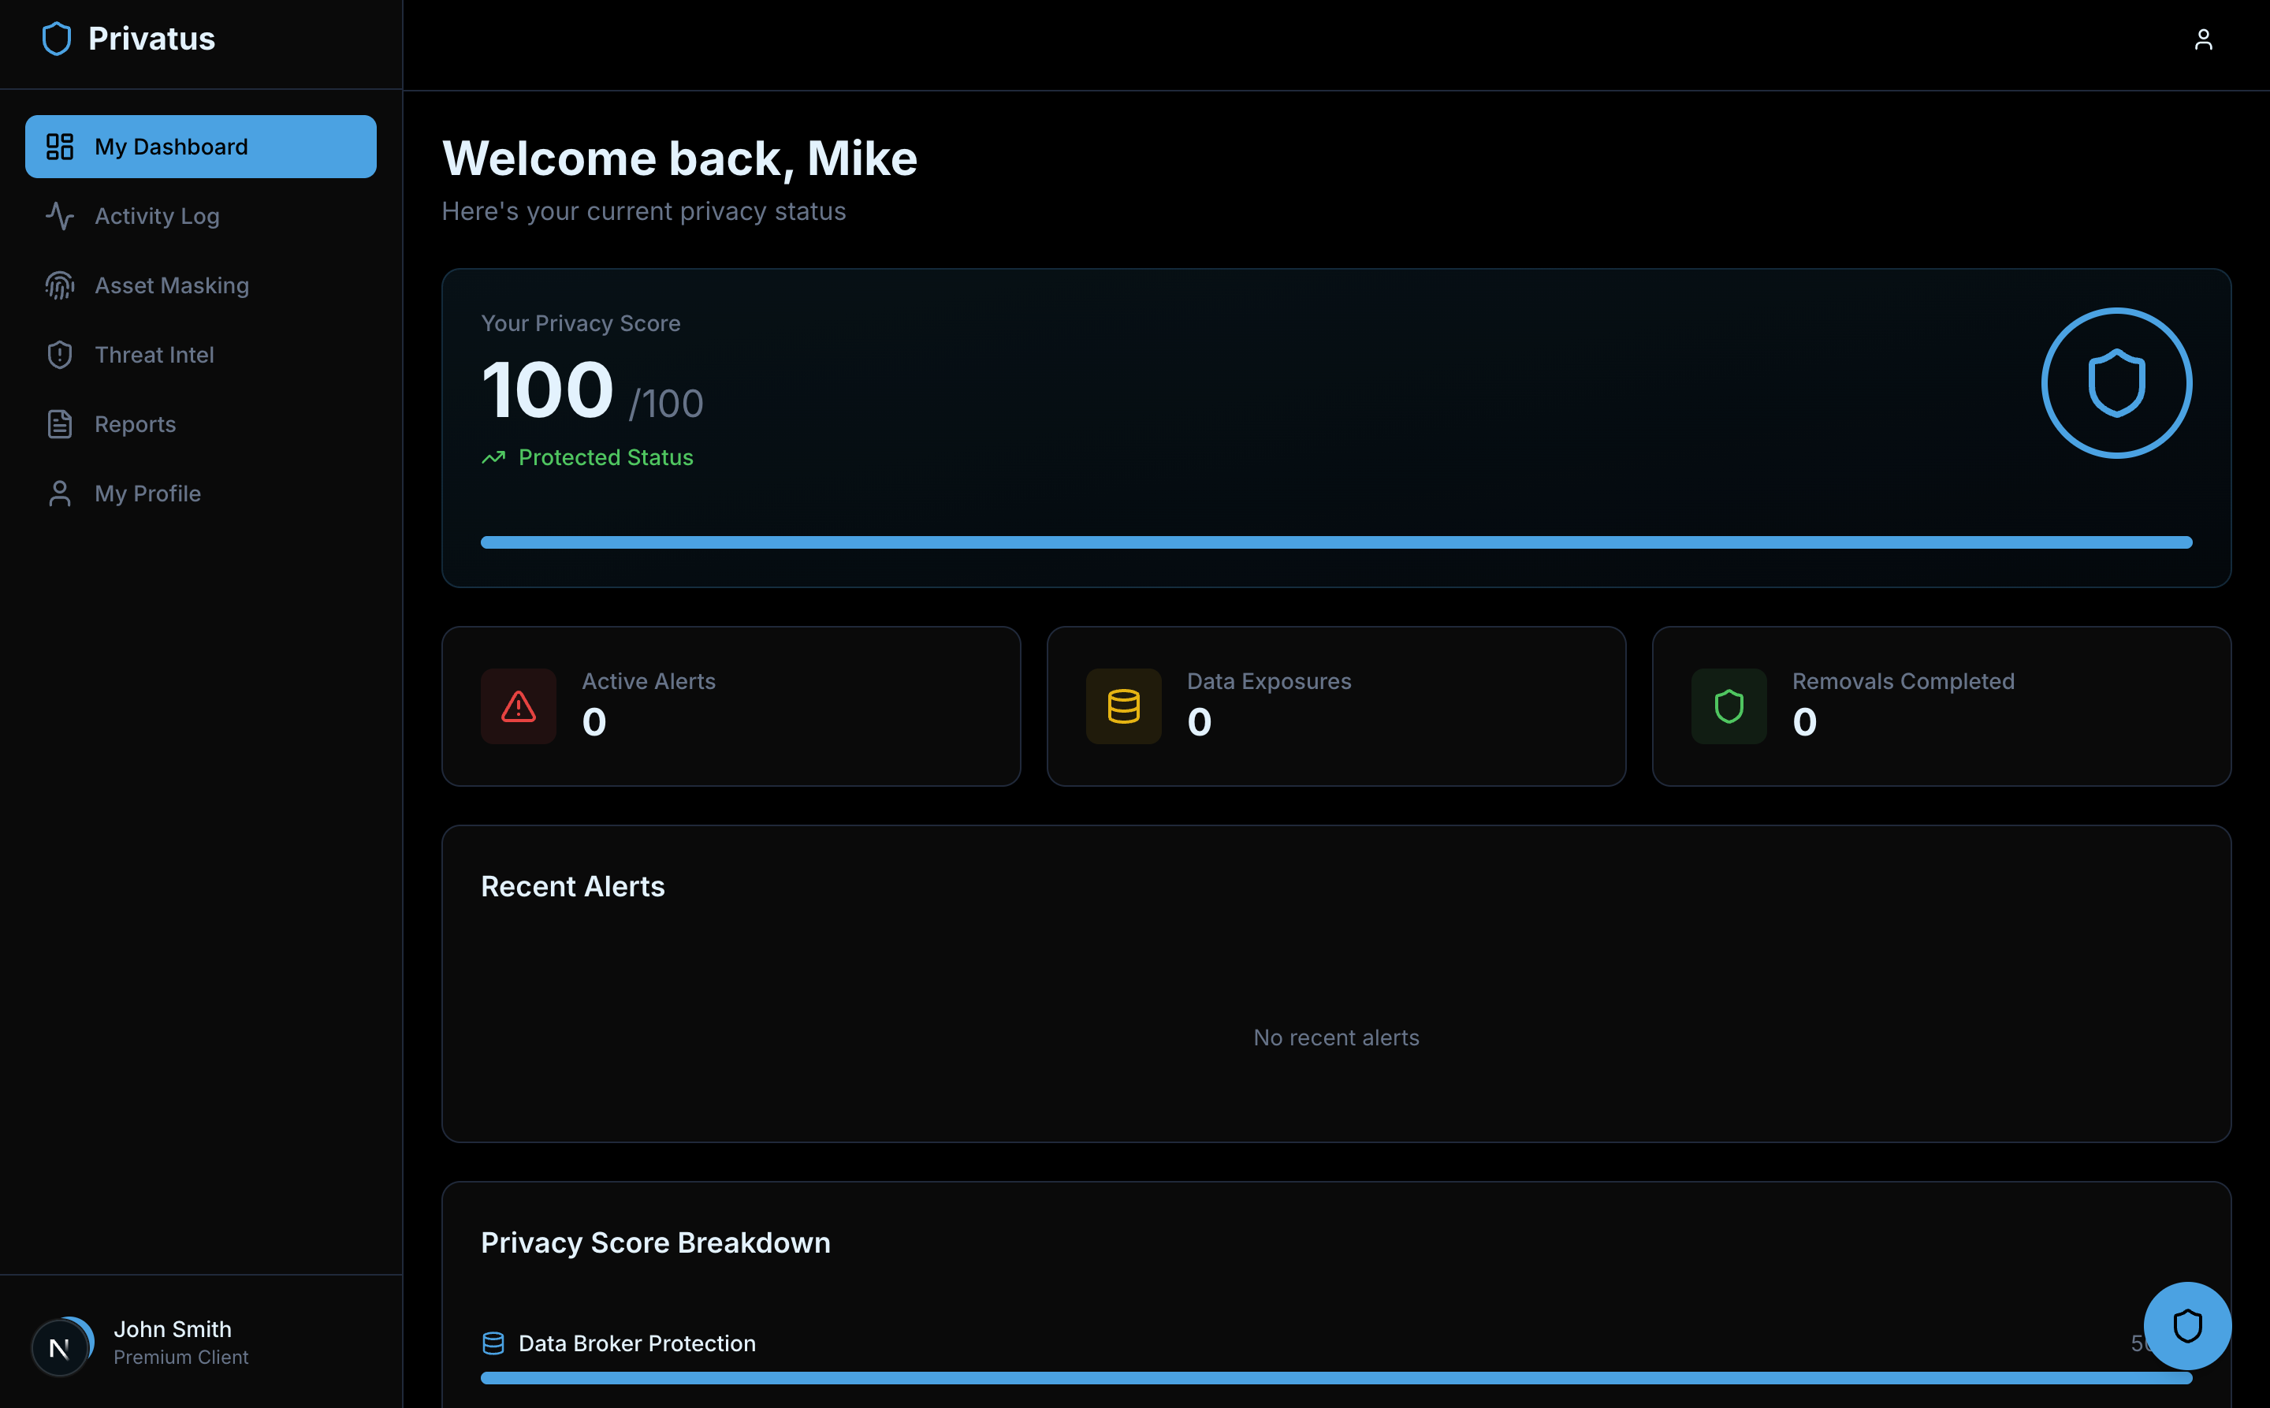Click the yellow Data Exposures database icon
Viewport: 2270px width, 1408px height.
tap(1123, 706)
